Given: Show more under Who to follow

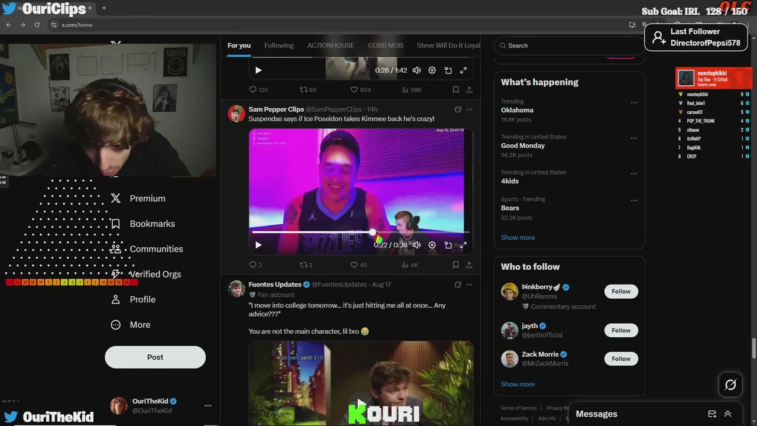Looking at the screenshot, I should pos(518,384).
